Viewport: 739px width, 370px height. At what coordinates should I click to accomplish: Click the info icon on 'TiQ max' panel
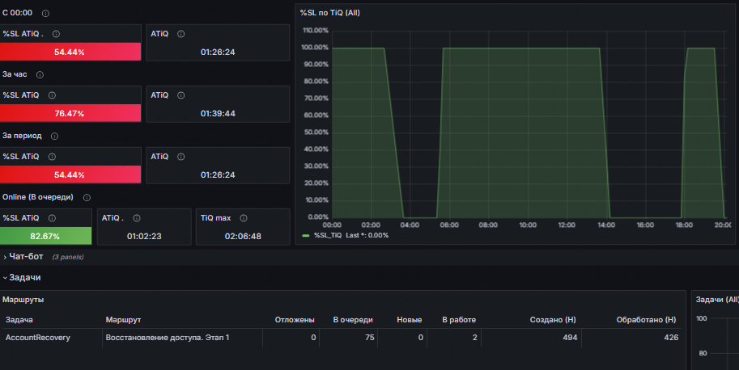click(x=242, y=218)
